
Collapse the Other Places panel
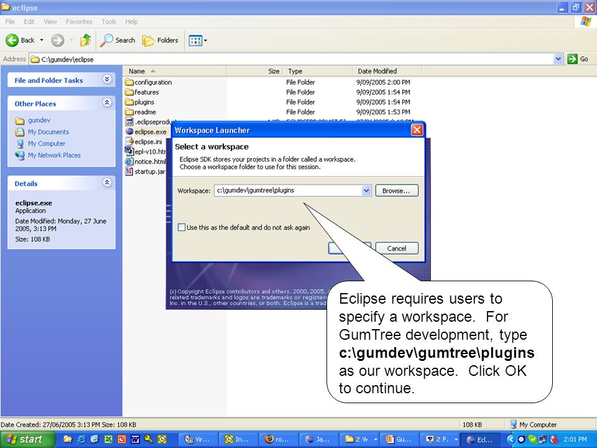[107, 103]
